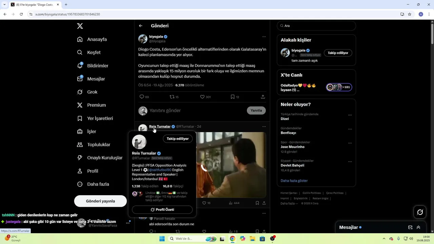
Task: Open Topluluklar communities
Action: (94, 145)
